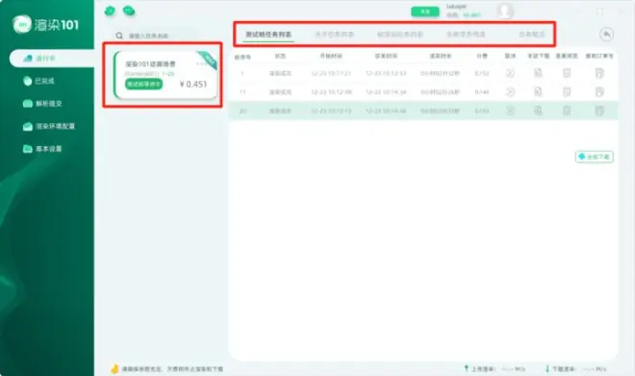Preview icon in row number 1
Screen dimensions: 635x376
click(567, 73)
